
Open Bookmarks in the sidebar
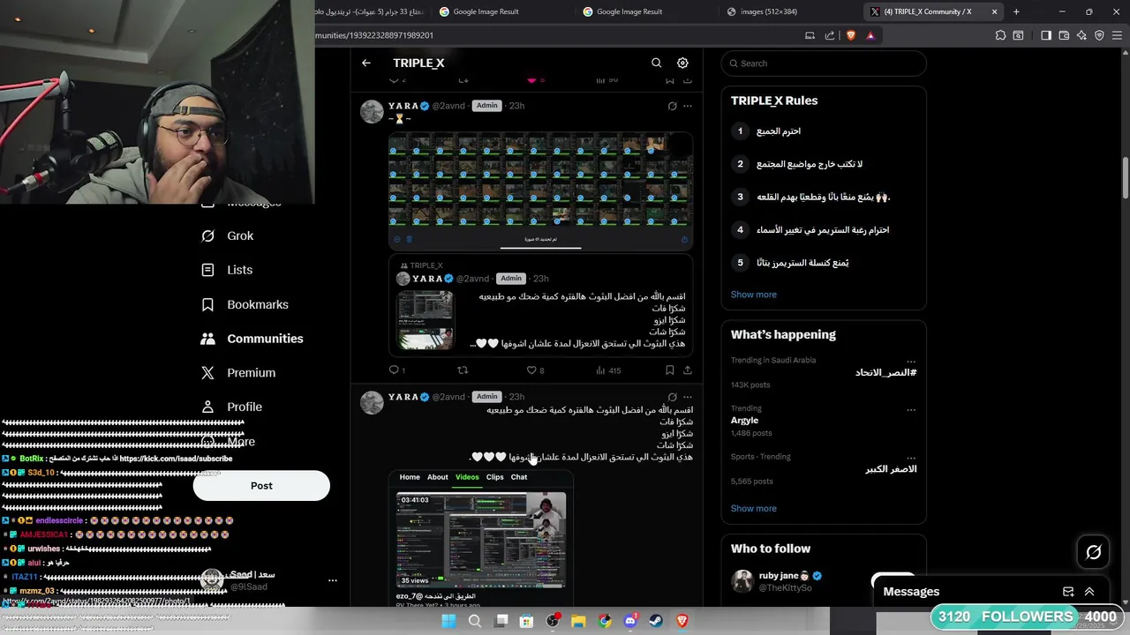[245, 304]
